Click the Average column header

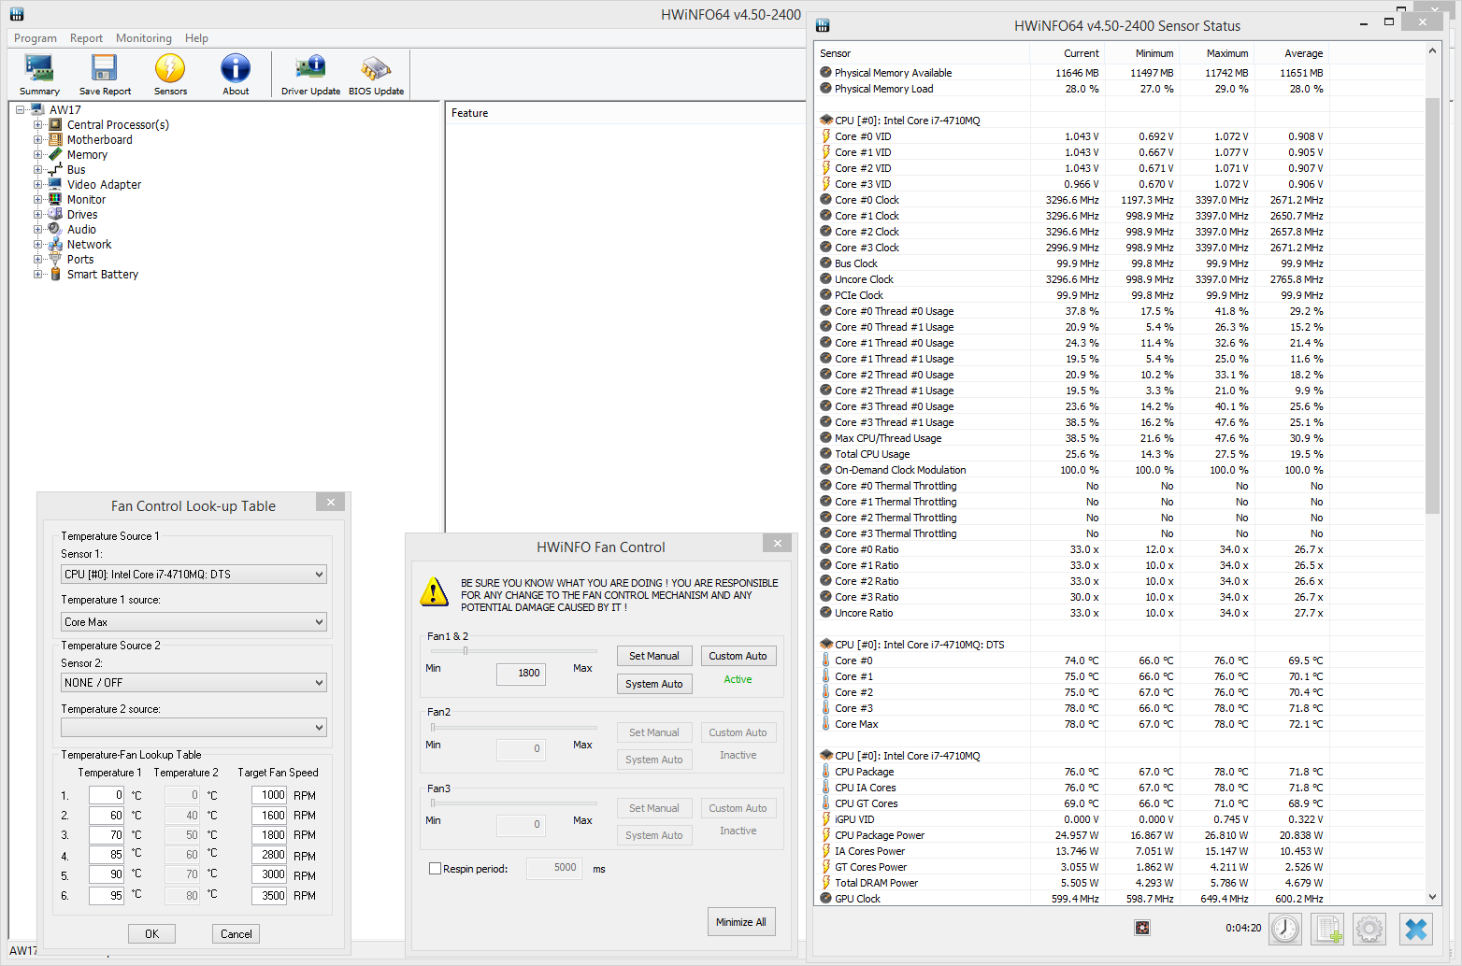(x=1291, y=53)
